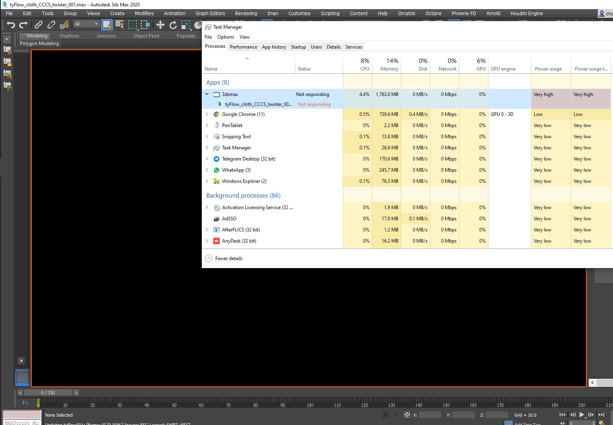Open the small dropdown arrow above left icons
The image size is (613, 425).
coord(7,39)
